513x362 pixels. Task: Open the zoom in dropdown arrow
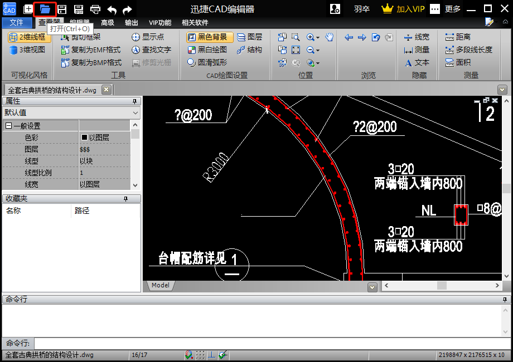coord(318,37)
